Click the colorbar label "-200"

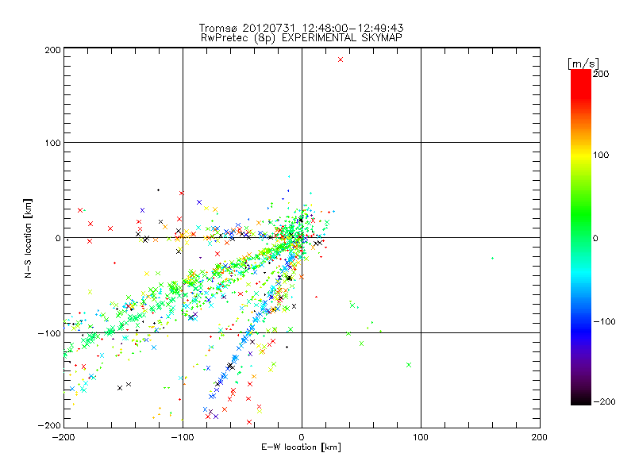(604, 401)
